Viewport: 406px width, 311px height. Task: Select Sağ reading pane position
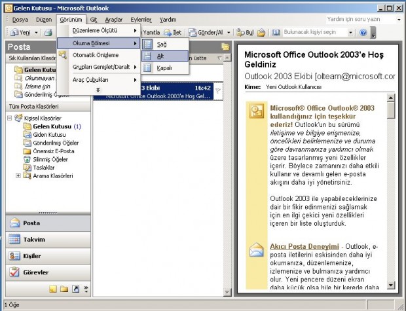(165, 45)
